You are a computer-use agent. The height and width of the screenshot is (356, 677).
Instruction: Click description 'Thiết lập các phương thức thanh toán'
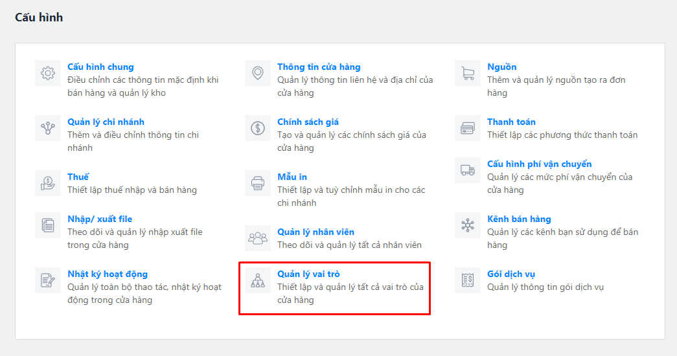point(562,135)
